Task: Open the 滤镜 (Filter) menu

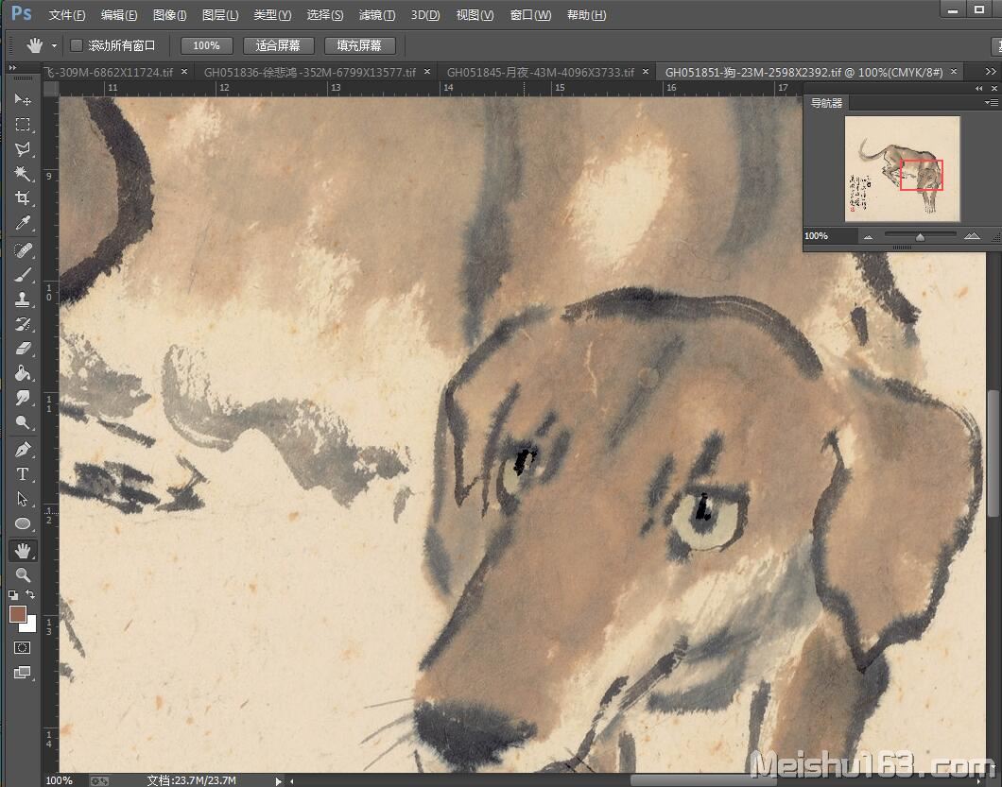Action: [377, 15]
